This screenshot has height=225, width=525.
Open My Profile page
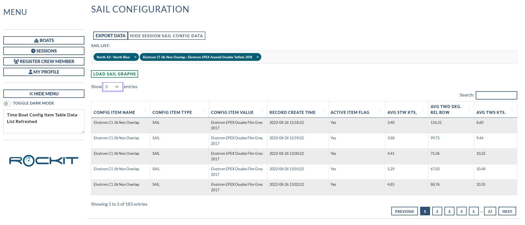click(x=44, y=72)
